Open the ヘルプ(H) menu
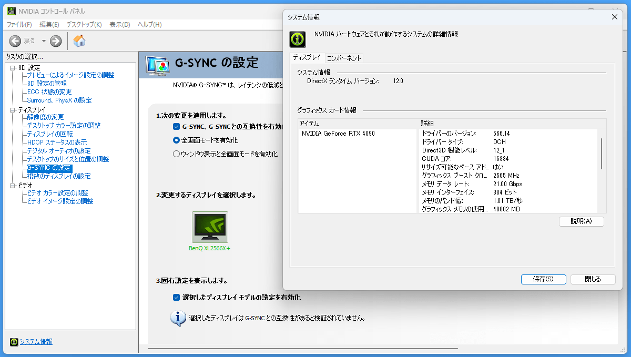The height and width of the screenshot is (357, 631). coord(149,25)
